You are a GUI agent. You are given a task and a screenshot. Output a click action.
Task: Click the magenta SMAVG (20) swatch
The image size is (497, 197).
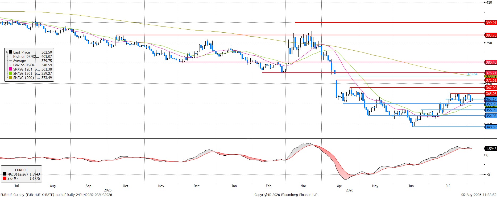(x=11, y=69)
